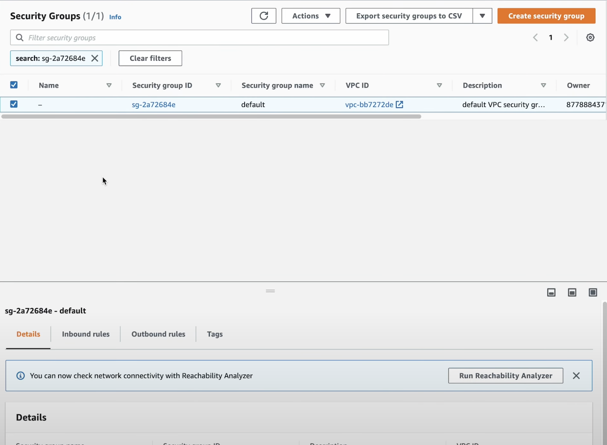The image size is (607, 445).
Task: Click the owner ID cell starting 877888437
Action: click(586, 104)
